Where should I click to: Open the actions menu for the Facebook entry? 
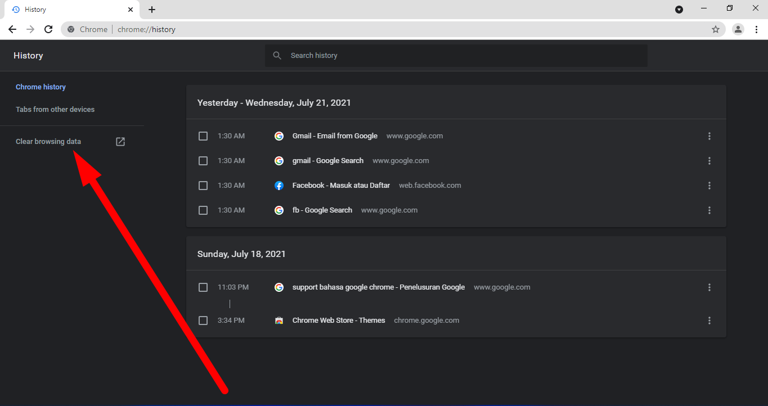709,186
